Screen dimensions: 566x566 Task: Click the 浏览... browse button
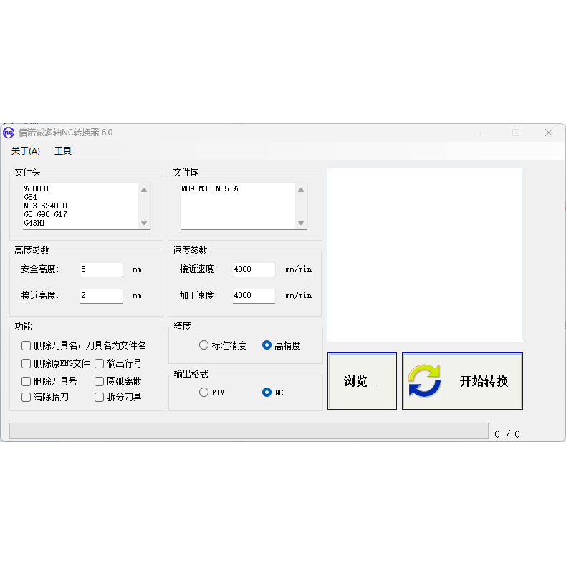coord(362,381)
